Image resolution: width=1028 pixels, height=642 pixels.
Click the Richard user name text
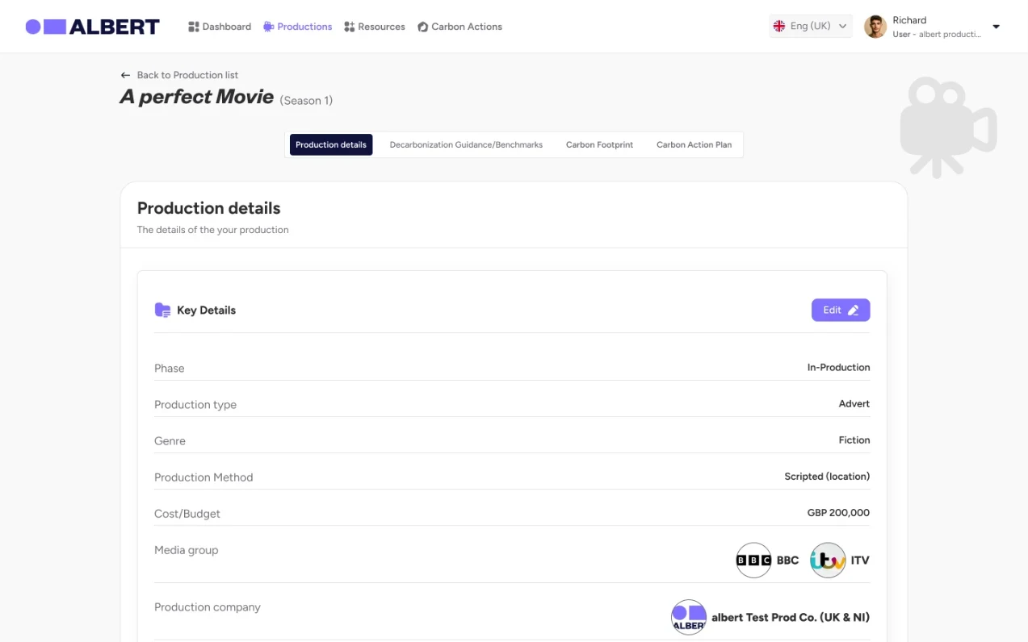coord(909,20)
